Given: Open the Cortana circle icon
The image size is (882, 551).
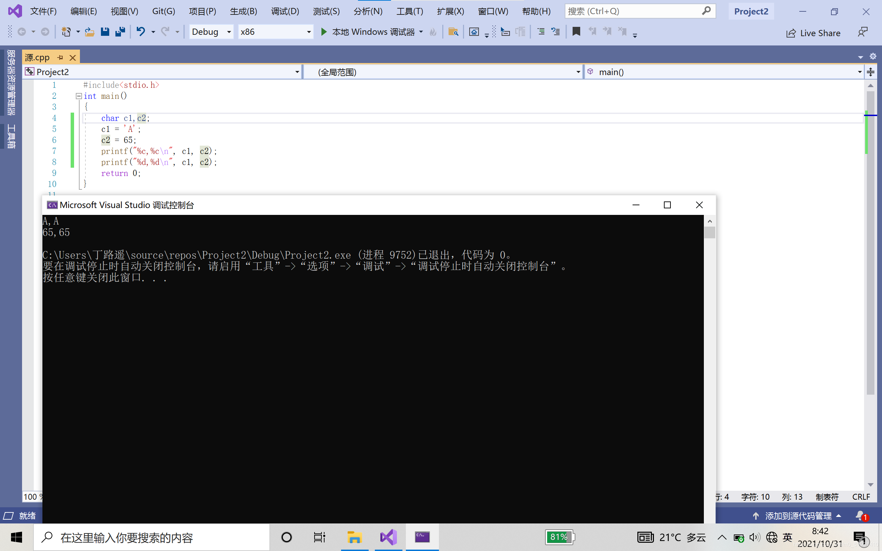Looking at the screenshot, I should tap(286, 537).
